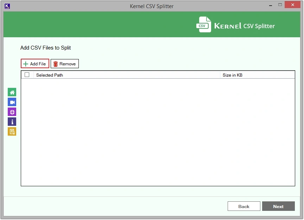Open the license document icon in sidebar

[12, 131]
